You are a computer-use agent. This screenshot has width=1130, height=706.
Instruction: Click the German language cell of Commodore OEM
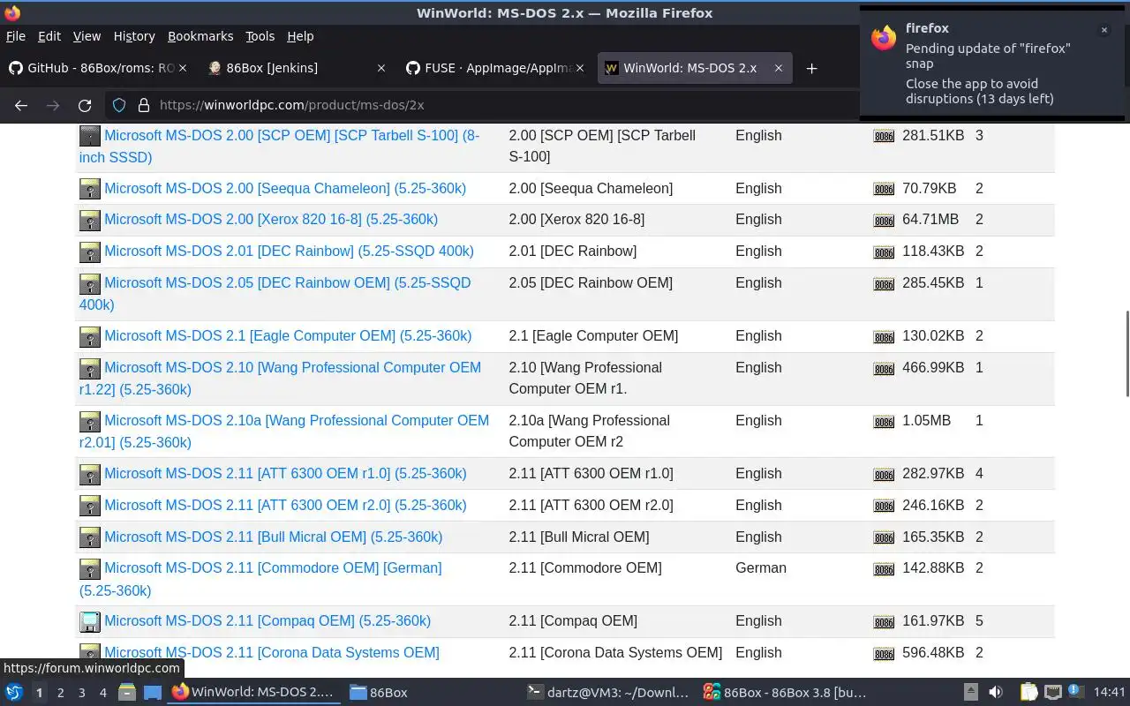(x=761, y=568)
